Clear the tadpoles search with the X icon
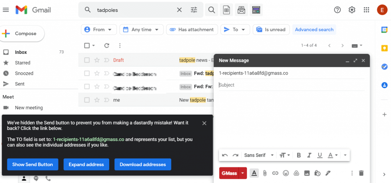This screenshot has height=183, width=391. (x=179, y=10)
